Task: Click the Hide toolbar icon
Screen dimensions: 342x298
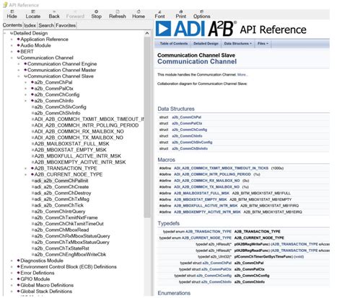Action: pyautogui.click(x=12, y=14)
